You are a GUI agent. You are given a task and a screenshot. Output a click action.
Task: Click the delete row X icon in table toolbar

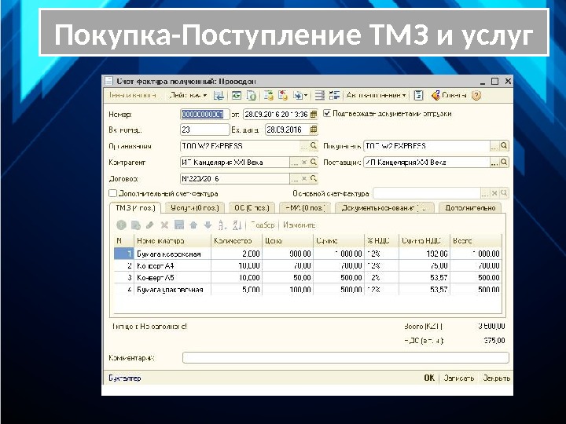click(164, 225)
